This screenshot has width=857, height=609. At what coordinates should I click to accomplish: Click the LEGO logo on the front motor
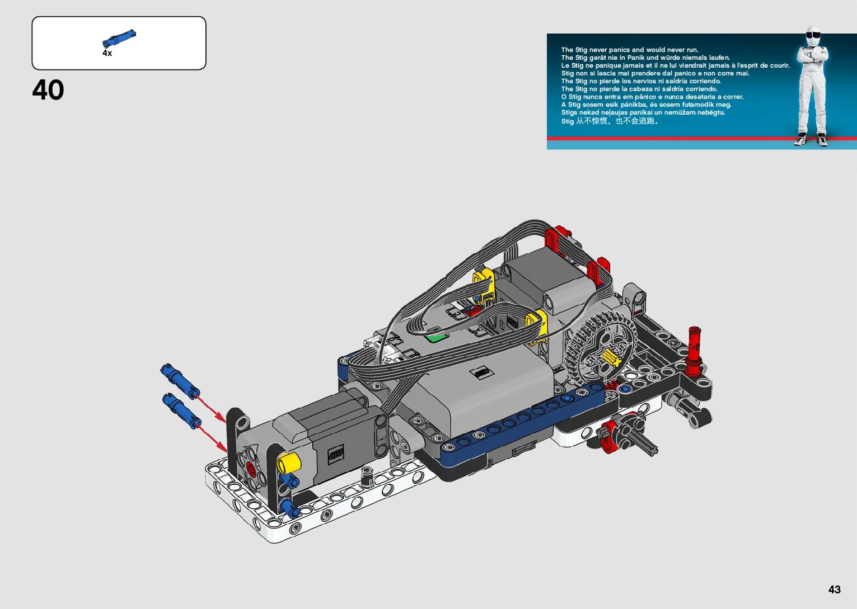coord(335,454)
